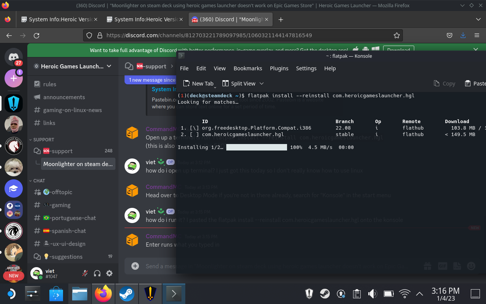
Task: Open the Bookmarks menu in Konsole
Action: point(248,68)
